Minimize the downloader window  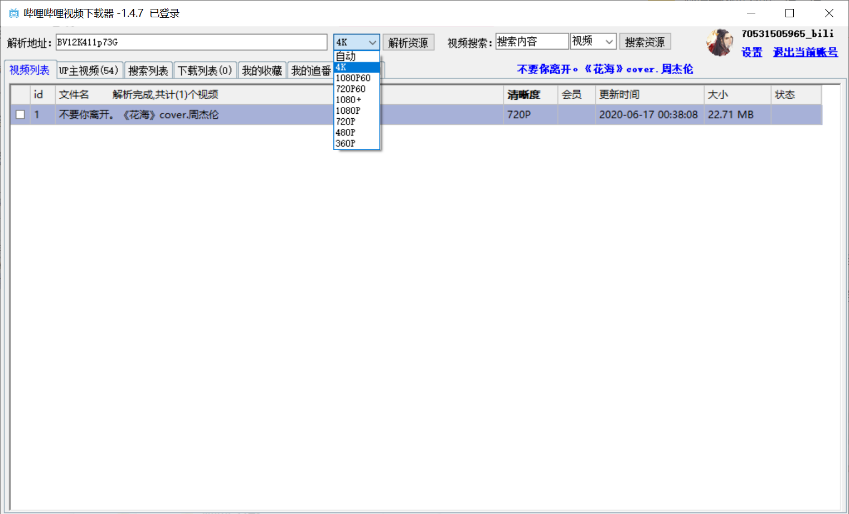pyautogui.click(x=751, y=13)
